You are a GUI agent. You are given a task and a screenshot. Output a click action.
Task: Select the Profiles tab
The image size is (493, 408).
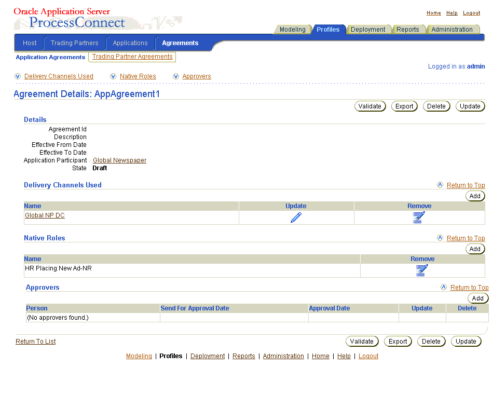[x=328, y=29]
